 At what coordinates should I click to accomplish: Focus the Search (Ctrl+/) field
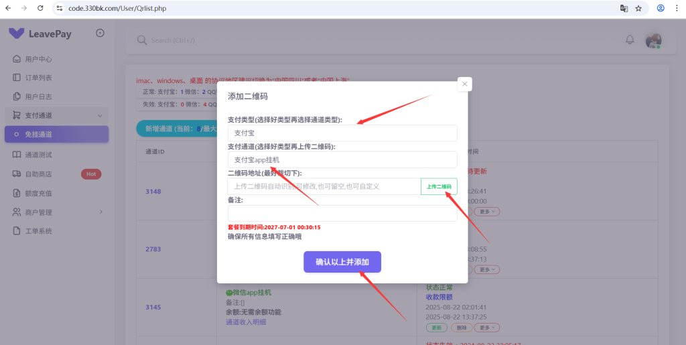[x=173, y=40]
